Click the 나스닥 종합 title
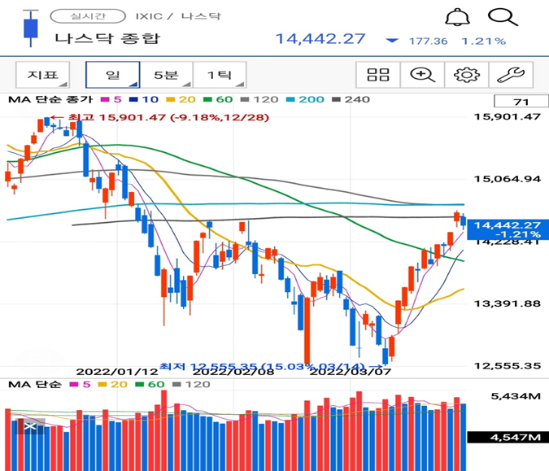549x471 pixels. click(107, 38)
